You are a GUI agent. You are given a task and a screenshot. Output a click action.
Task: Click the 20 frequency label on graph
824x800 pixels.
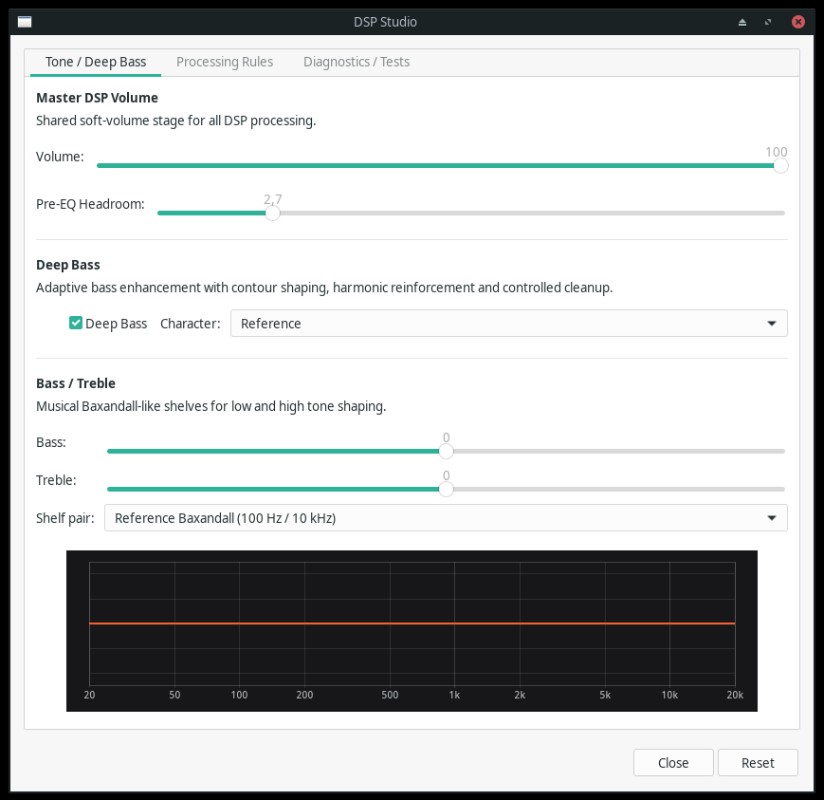(89, 695)
